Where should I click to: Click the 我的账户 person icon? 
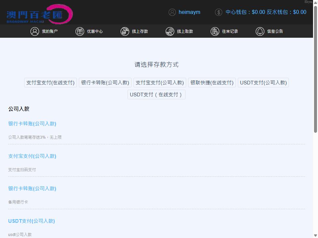[35, 31]
